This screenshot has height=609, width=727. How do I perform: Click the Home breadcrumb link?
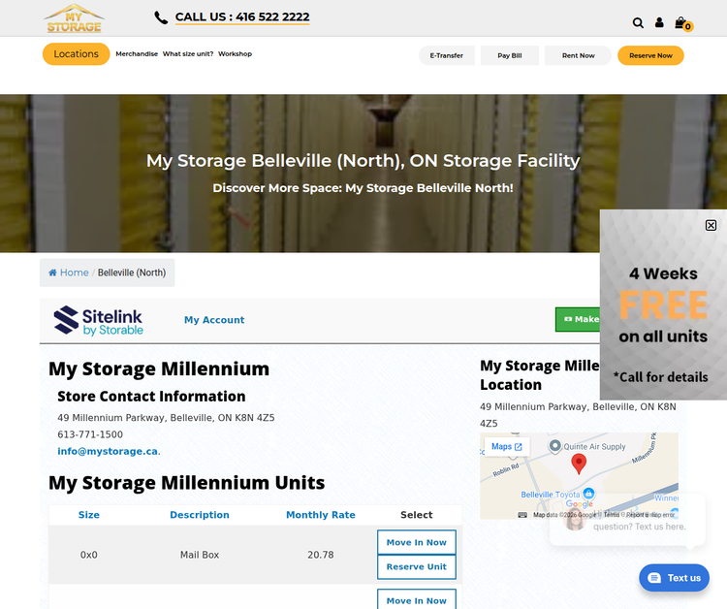(x=69, y=272)
